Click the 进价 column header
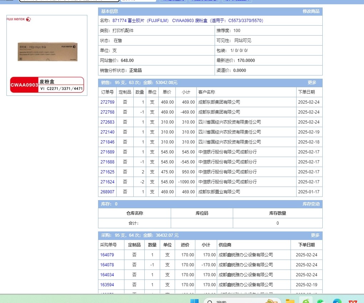Image resolution: width=364 pixels, height=303 pixels. (x=185, y=245)
